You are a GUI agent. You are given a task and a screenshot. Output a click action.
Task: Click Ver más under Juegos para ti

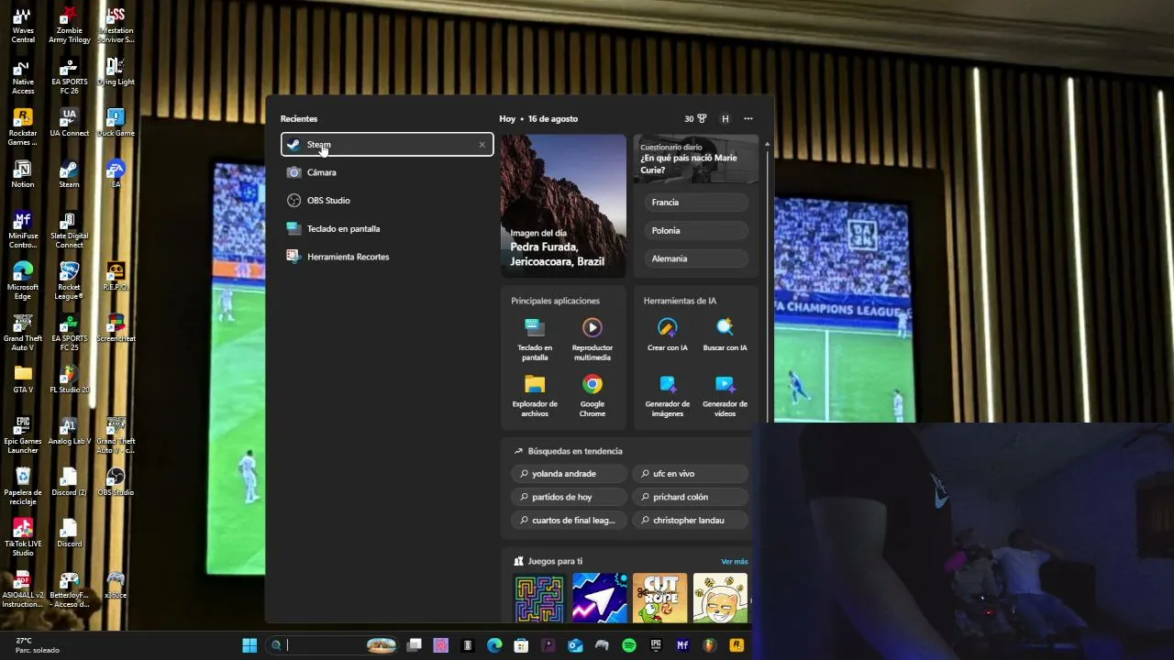point(735,562)
